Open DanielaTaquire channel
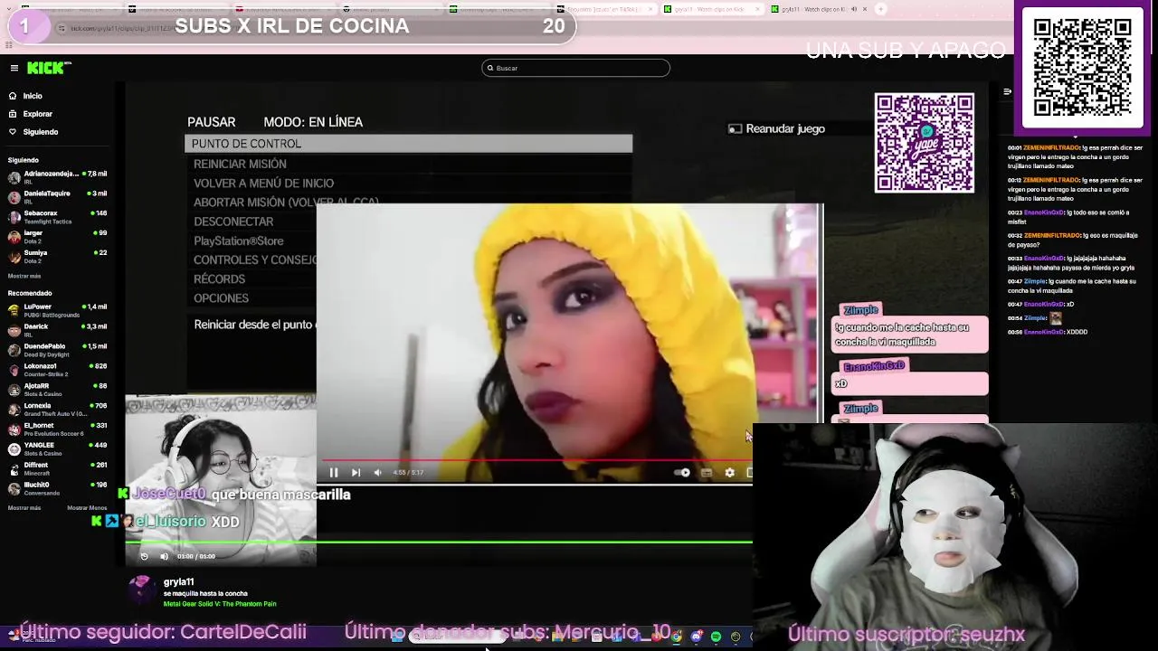The height and width of the screenshot is (651, 1158). pyautogui.click(x=58, y=195)
